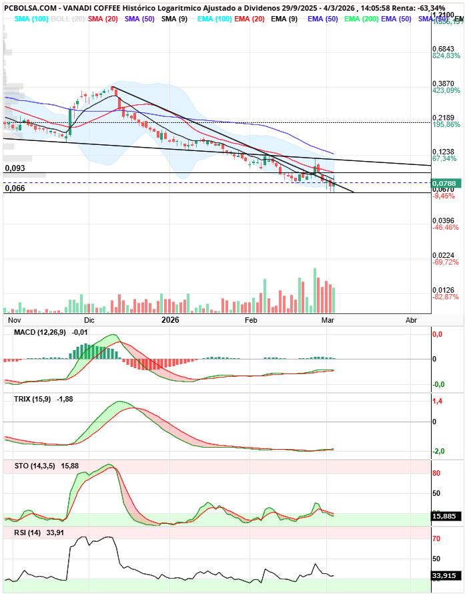Image resolution: width=467 pixels, height=596 pixels.
Task: Click the red -69,72% axis value
Action: 446,263
